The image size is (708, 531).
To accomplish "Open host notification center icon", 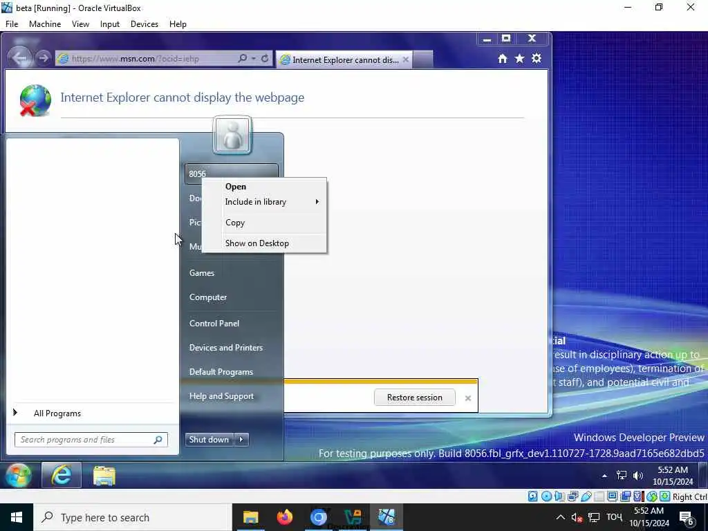I will tap(687, 517).
